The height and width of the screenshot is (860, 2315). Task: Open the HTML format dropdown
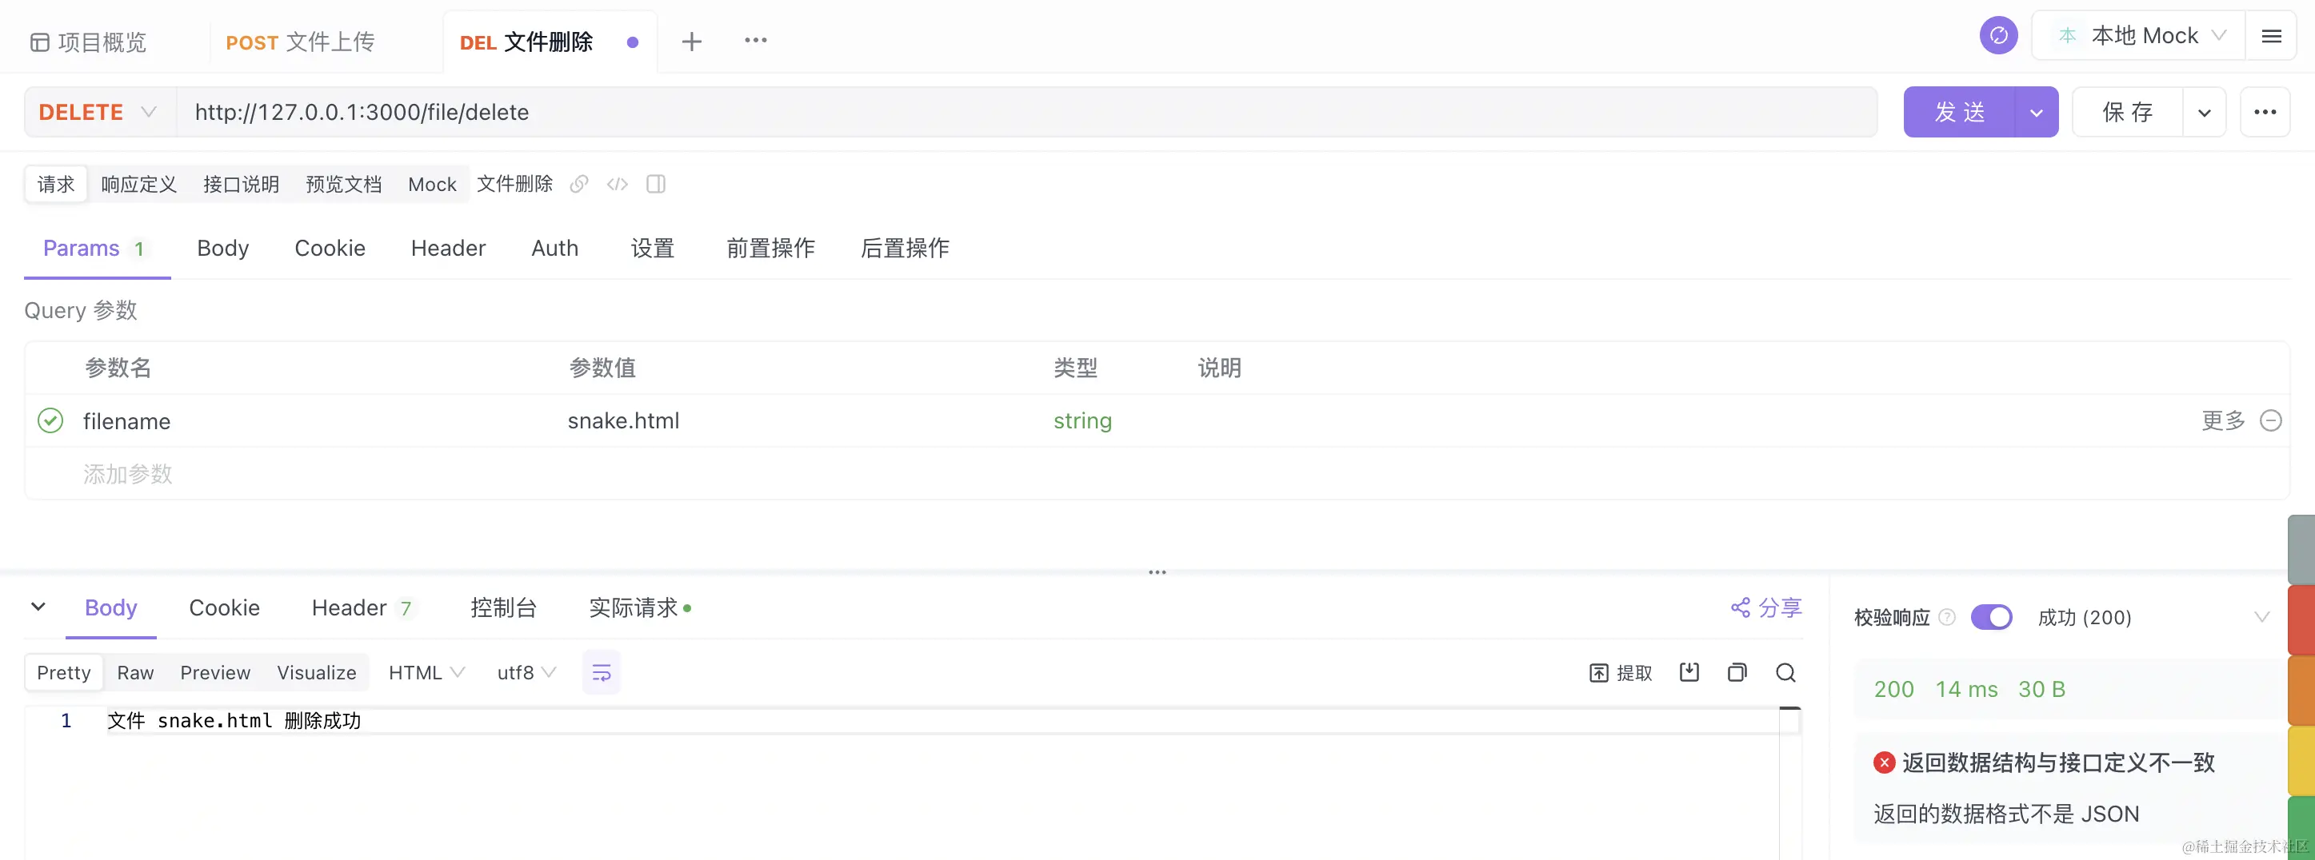click(x=426, y=672)
